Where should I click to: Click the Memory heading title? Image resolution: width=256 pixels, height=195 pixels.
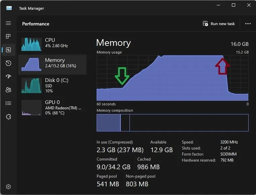pyautogui.click(x=113, y=43)
